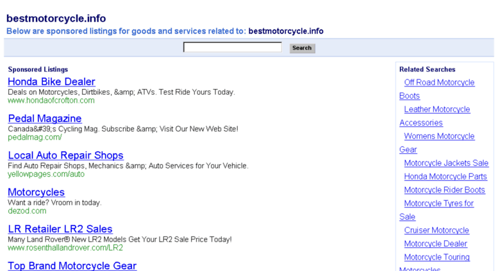498x271 pixels.
Task: Click the bestmotorcycle.info page heading
Action: (56, 19)
